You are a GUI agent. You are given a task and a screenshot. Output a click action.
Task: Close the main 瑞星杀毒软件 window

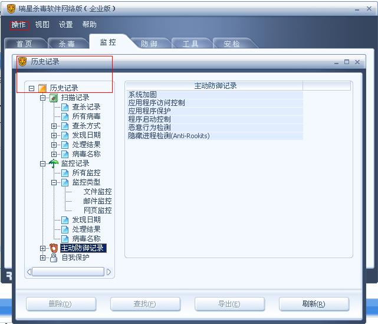point(369,9)
